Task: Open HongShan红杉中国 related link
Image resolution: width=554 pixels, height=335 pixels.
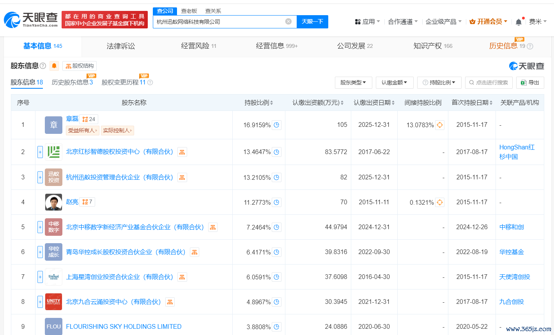Action: point(517,152)
